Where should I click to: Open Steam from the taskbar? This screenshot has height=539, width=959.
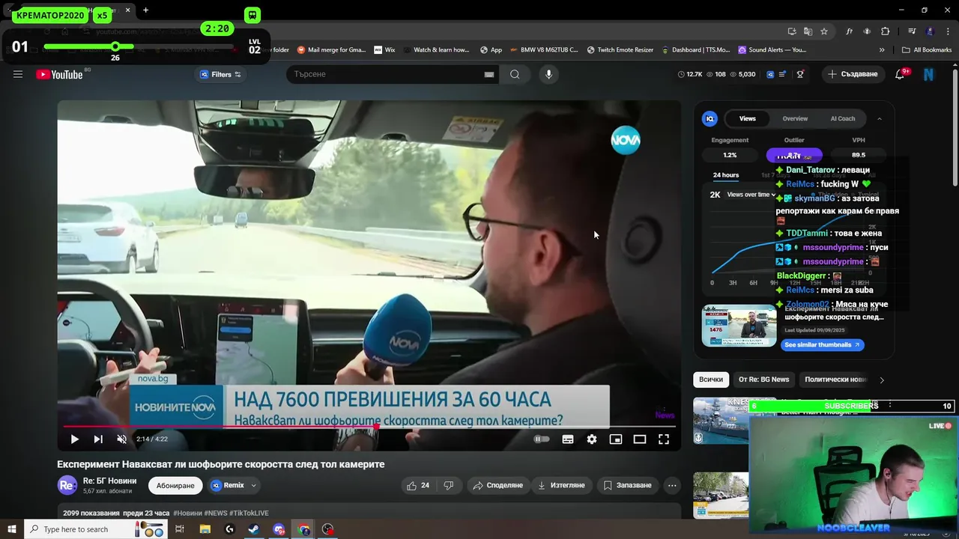coord(254,529)
